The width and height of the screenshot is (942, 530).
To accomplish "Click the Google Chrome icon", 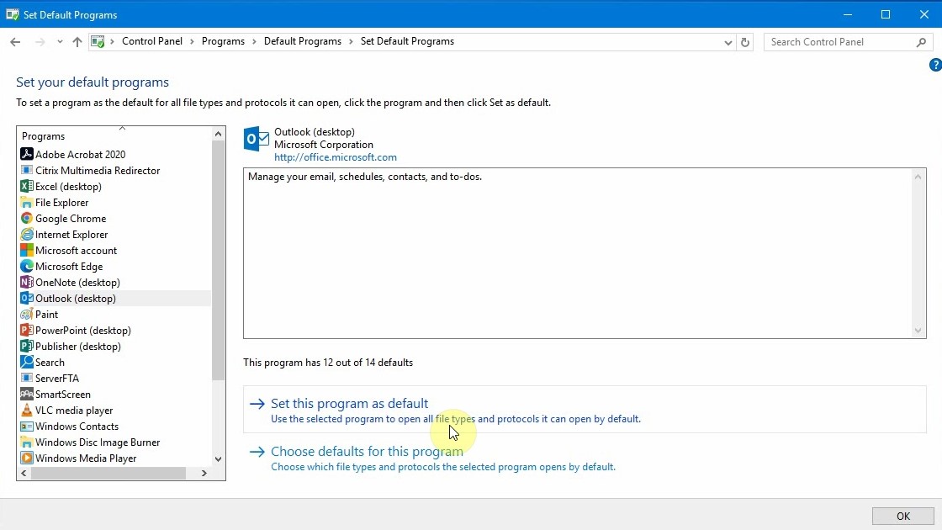I will 26,218.
